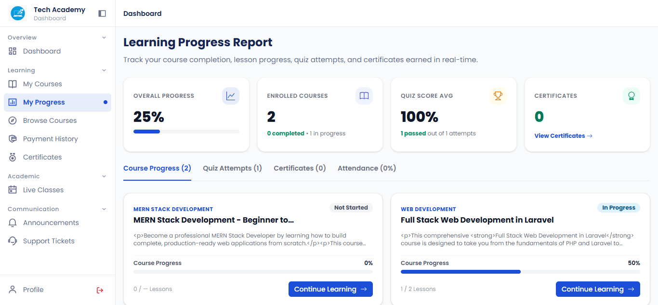Click the MERN Stack 0% progress bar

pos(253,272)
